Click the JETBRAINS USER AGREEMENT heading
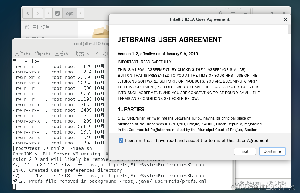 click(169, 39)
